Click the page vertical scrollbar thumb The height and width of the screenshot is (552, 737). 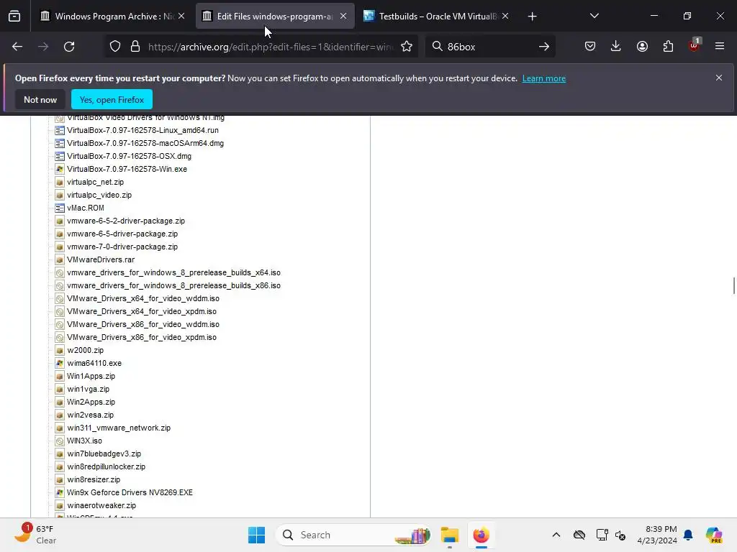(733, 285)
